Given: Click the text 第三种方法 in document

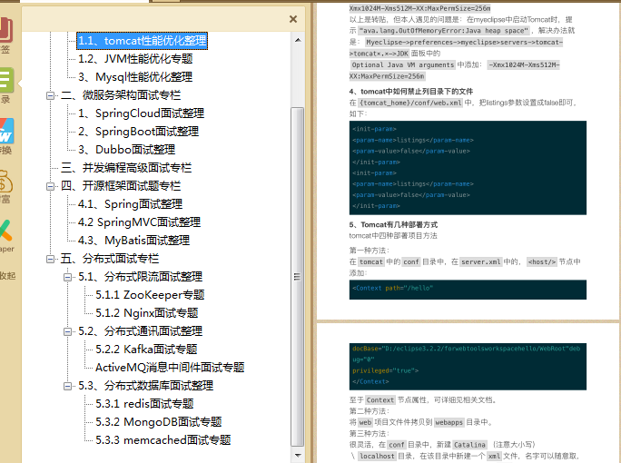Looking at the screenshot, I should pos(370,434).
